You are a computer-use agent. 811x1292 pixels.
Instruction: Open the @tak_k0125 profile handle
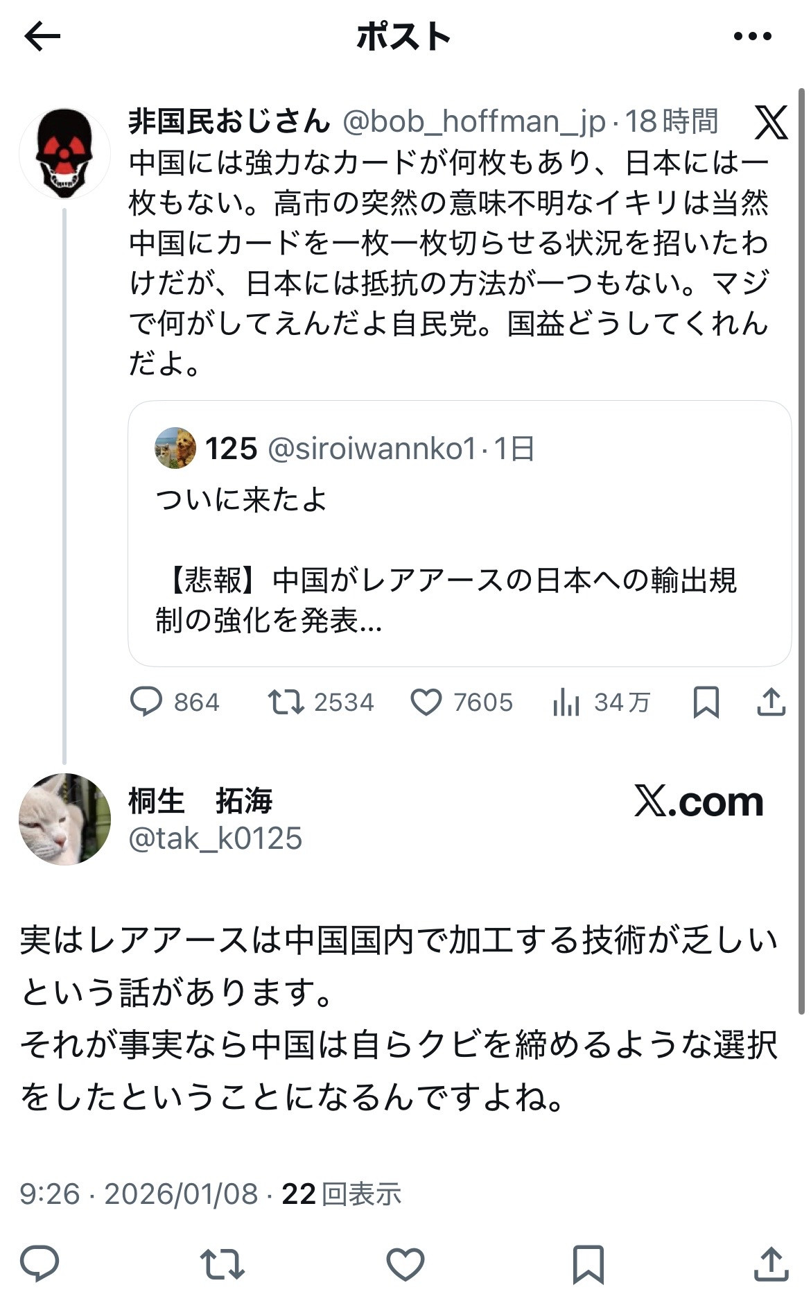tap(216, 838)
